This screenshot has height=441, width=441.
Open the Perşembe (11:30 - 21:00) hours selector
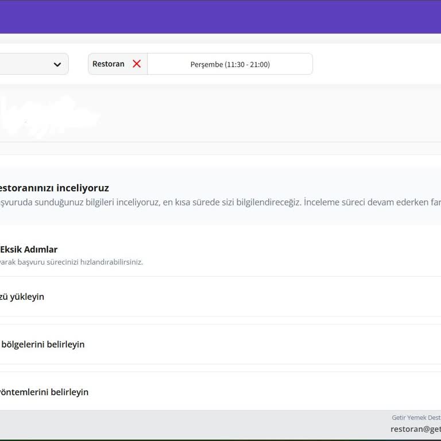(230, 64)
